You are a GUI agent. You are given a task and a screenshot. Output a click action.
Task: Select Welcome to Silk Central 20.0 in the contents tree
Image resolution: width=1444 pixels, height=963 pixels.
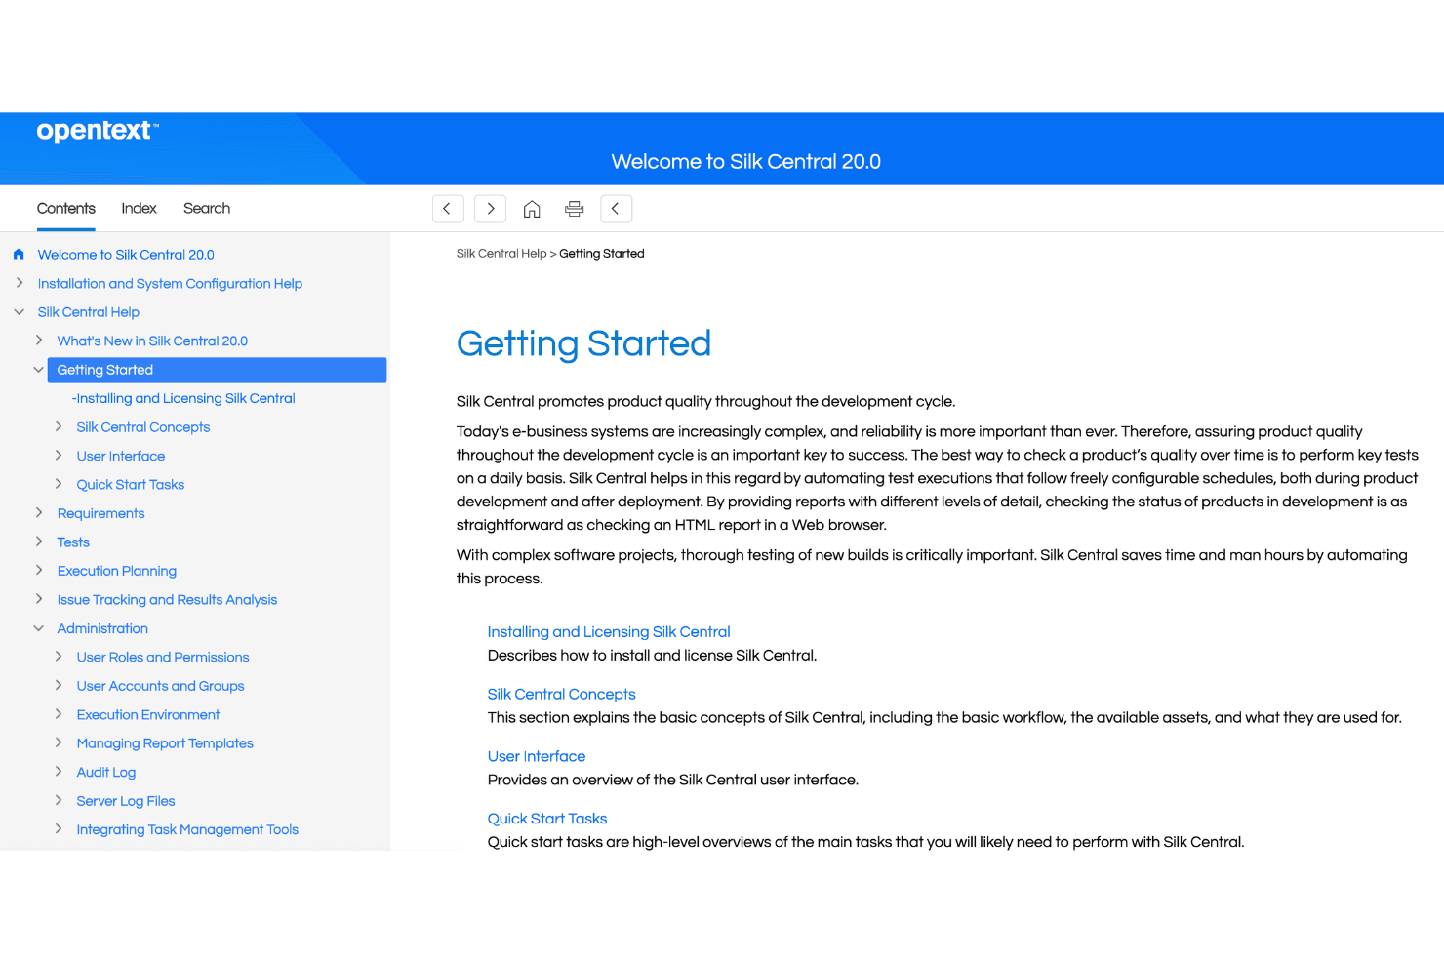126,255
